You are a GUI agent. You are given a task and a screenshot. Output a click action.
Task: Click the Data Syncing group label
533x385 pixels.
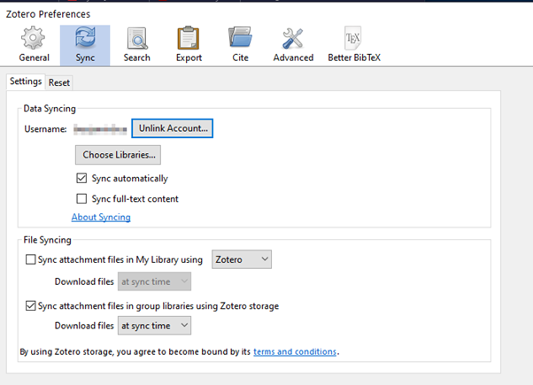[x=50, y=108]
